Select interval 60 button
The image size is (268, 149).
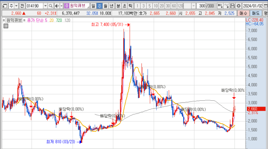[174, 6]
